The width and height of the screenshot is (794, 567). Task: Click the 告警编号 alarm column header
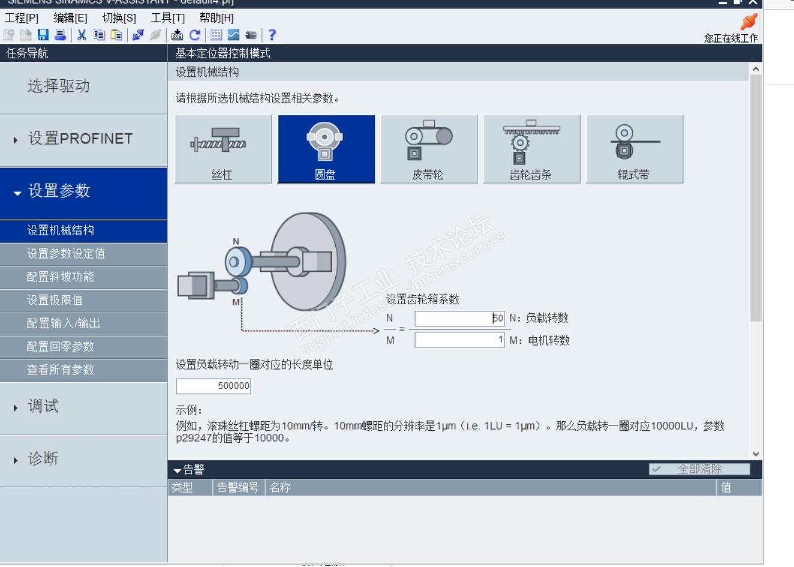coord(238,488)
